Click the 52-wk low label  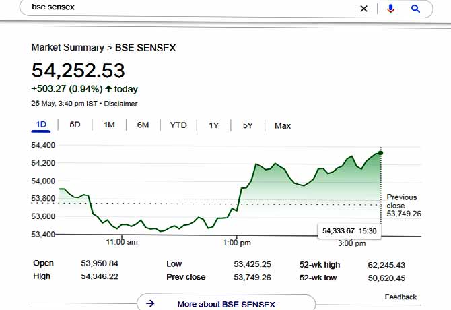[318, 278]
